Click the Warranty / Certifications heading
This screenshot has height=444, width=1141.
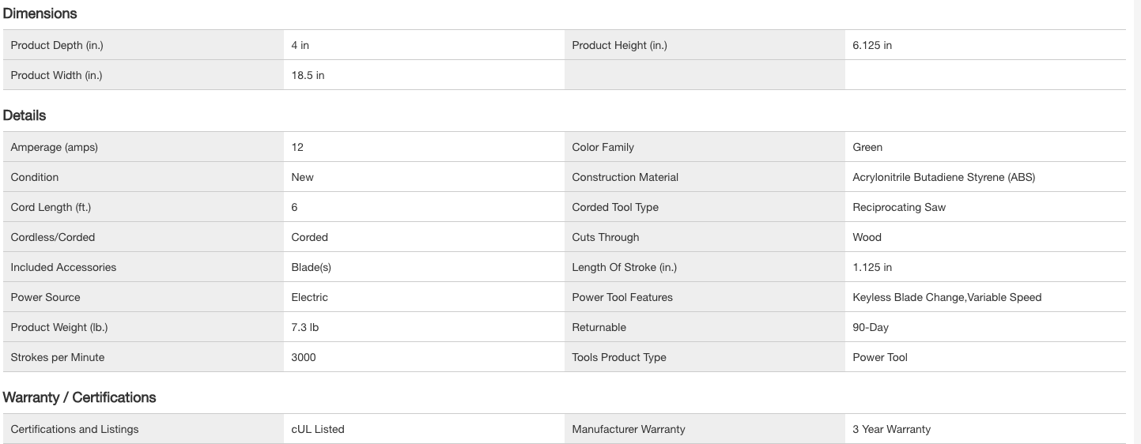[79, 397]
